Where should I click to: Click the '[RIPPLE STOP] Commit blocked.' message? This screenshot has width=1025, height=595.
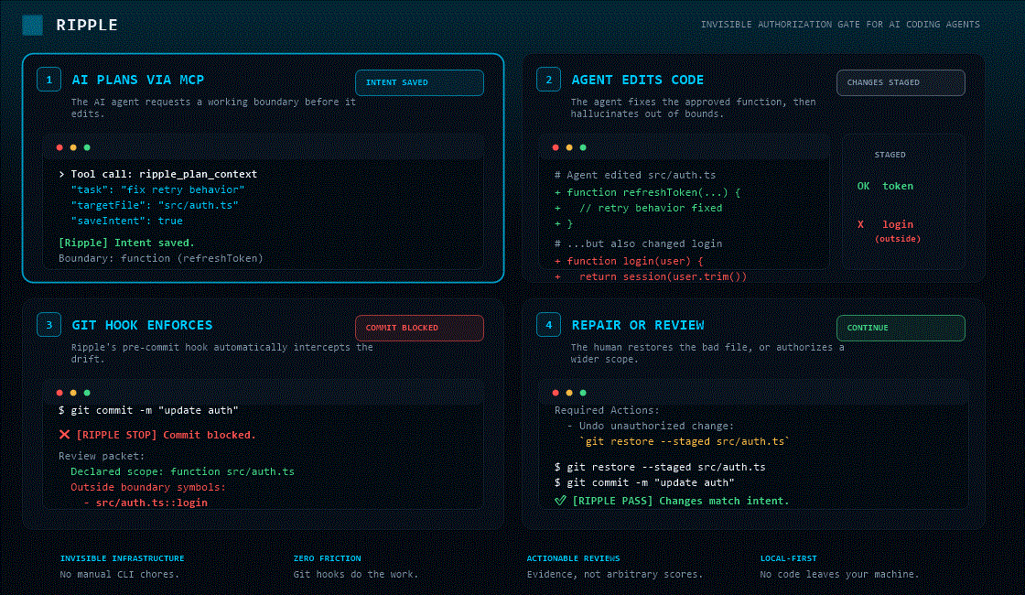pos(166,435)
